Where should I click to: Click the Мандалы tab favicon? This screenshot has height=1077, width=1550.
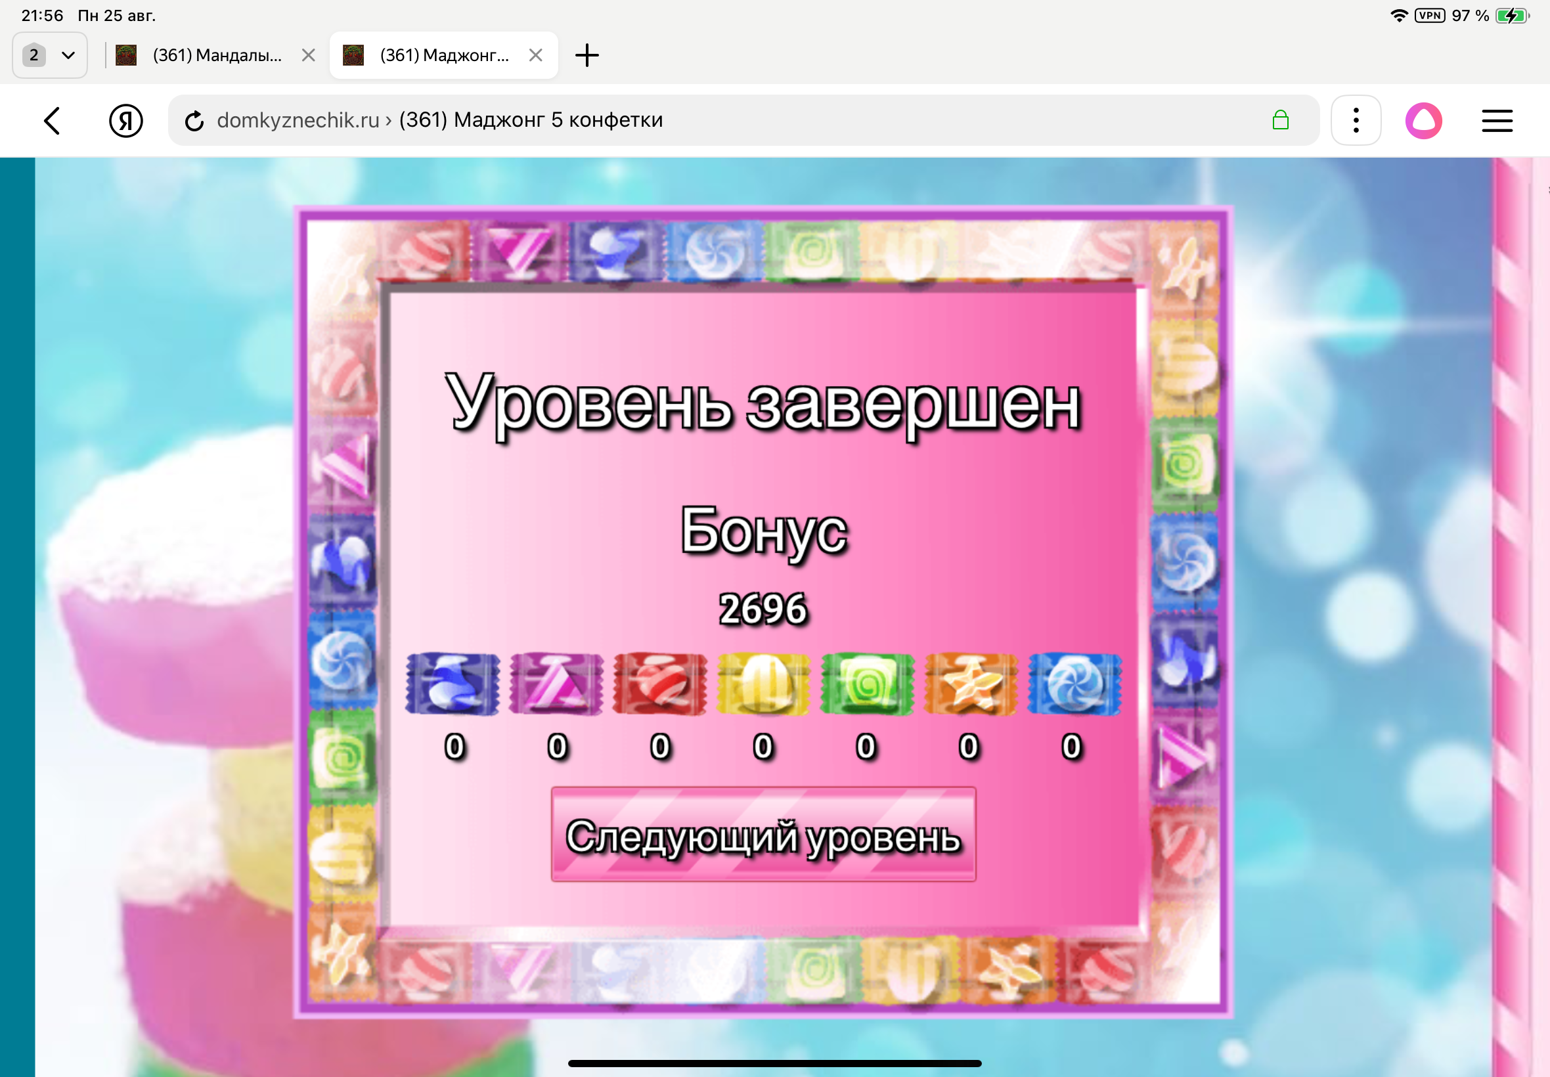pyautogui.click(x=126, y=55)
